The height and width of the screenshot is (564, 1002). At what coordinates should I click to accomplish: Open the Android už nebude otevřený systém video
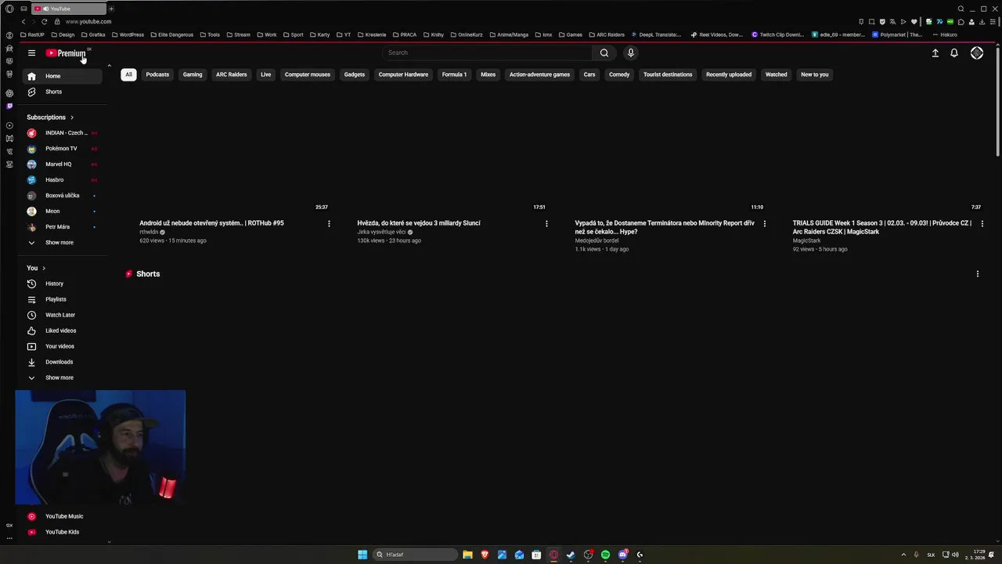pyautogui.click(x=211, y=223)
